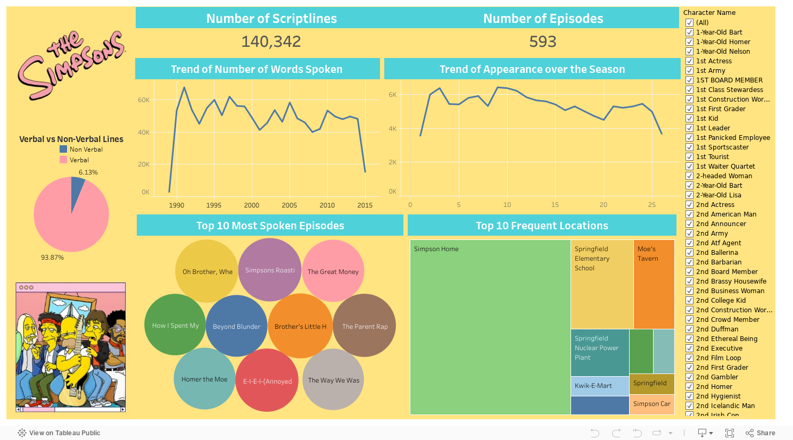The width and height of the screenshot is (793, 440).
Task: Uncheck 1ST BOARD MEMBER
Action: click(x=689, y=80)
